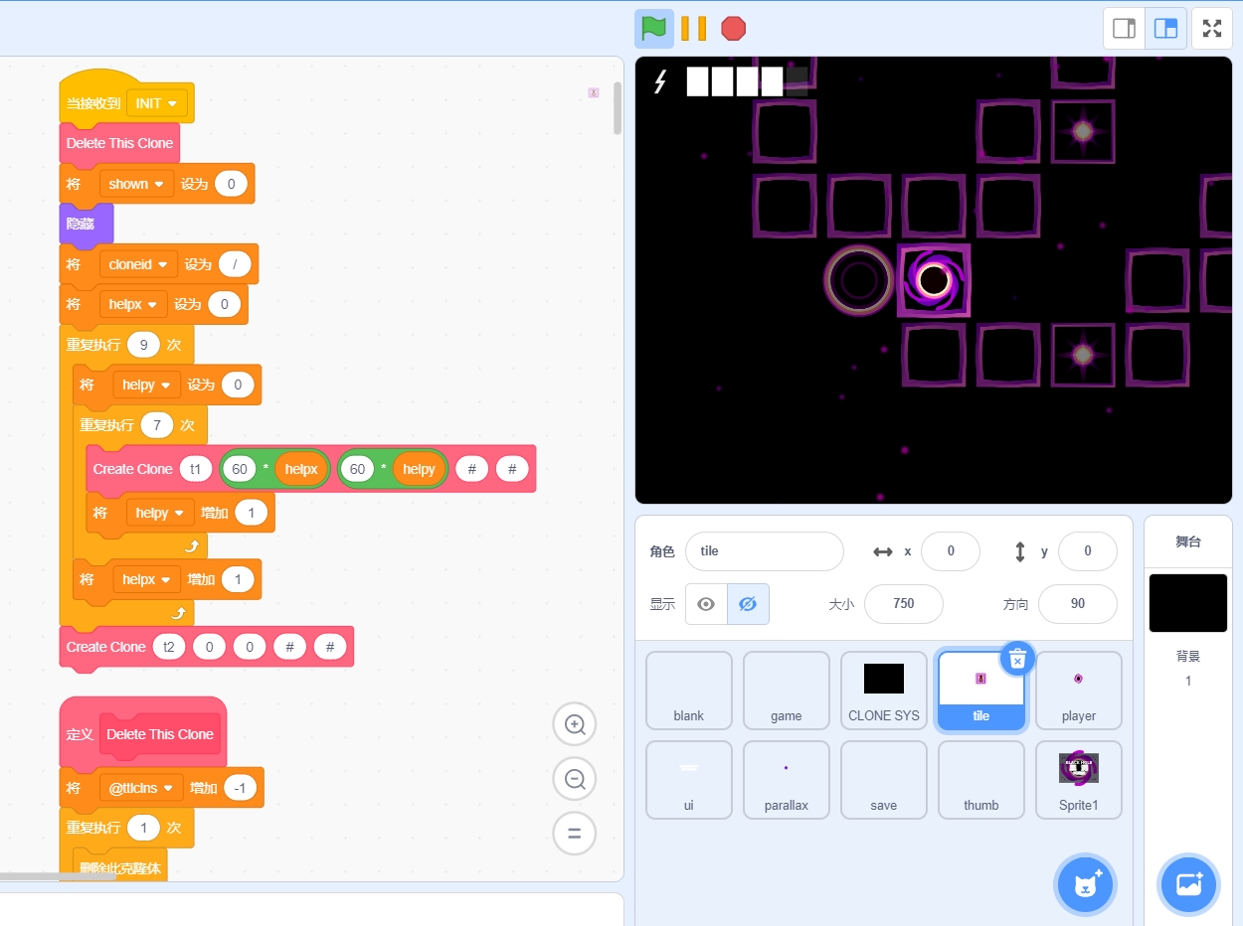Open the add sprite cat button
The image size is (1243, 926).
coord(1085,882)
